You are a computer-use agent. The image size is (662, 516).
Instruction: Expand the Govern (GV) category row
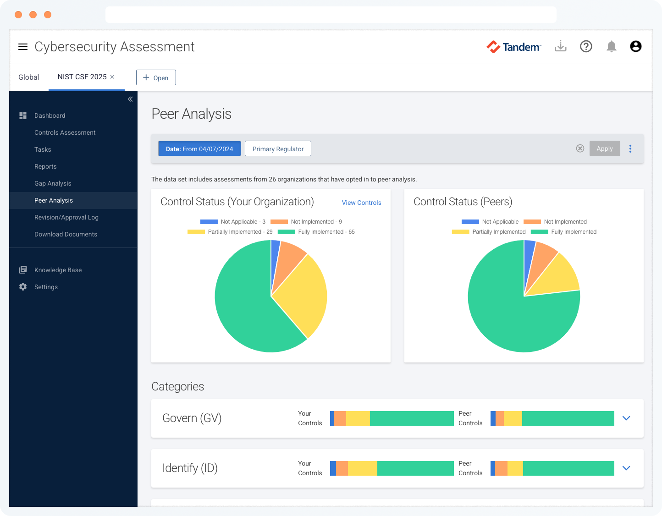(626, 418)
